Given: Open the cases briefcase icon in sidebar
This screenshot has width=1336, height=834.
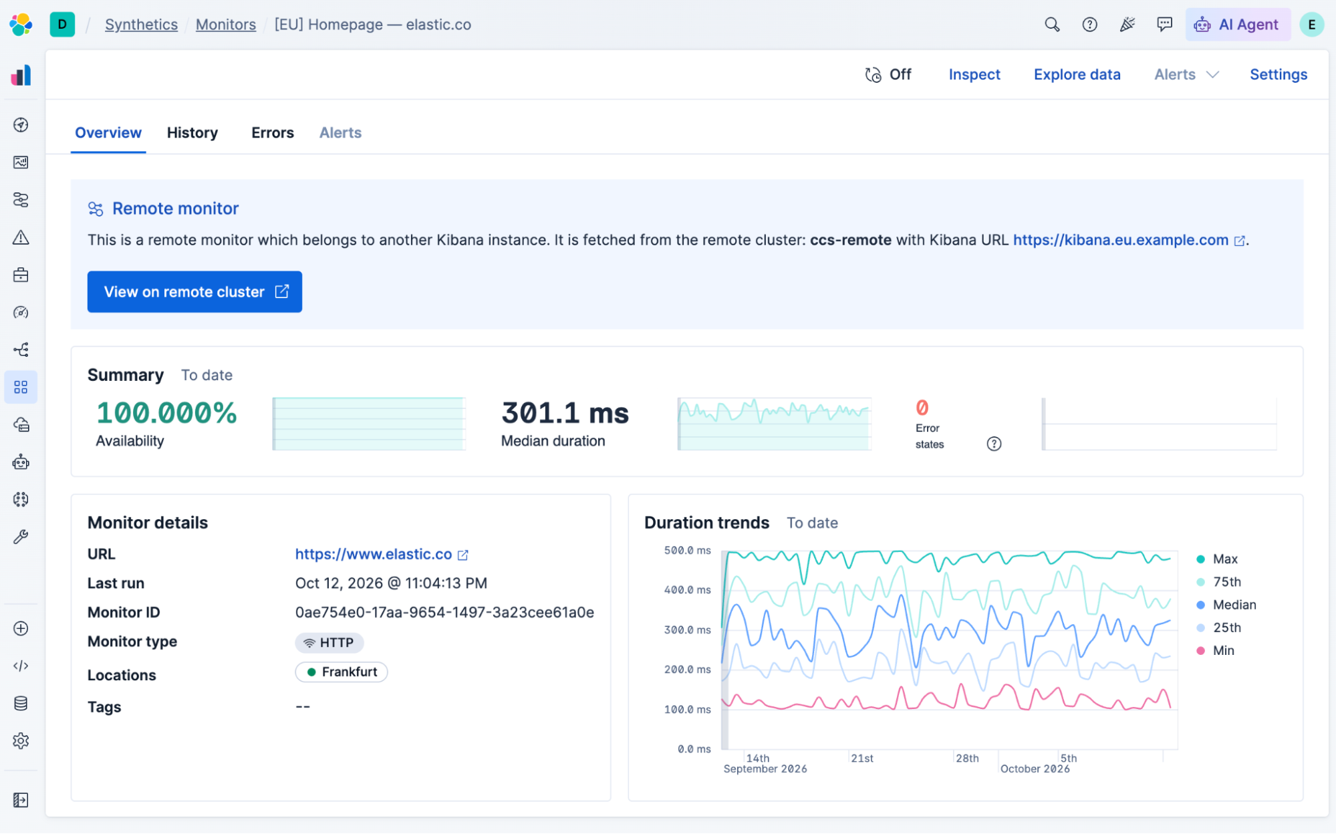Looking at the screenshot, I should click(21, 275).
